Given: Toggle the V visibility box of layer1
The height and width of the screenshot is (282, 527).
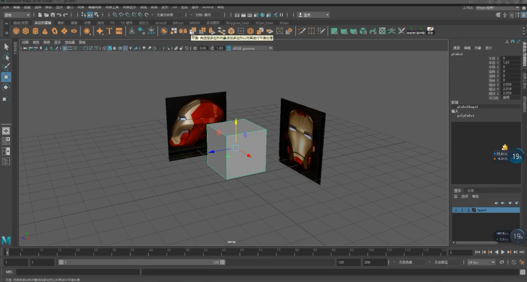Looking at the screenshot, I should [456, 210].
